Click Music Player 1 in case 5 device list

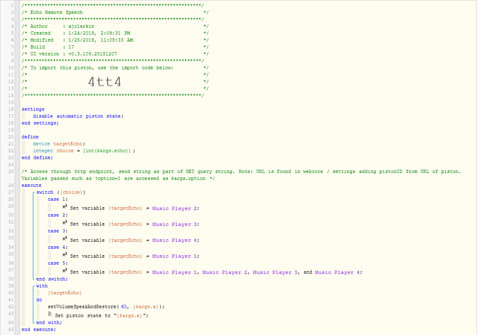pyautogui.click(x=175, y=272)
